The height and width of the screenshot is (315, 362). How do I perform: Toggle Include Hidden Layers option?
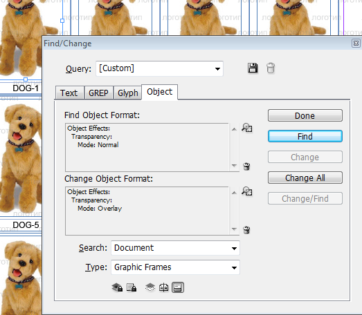click(150, 287)
